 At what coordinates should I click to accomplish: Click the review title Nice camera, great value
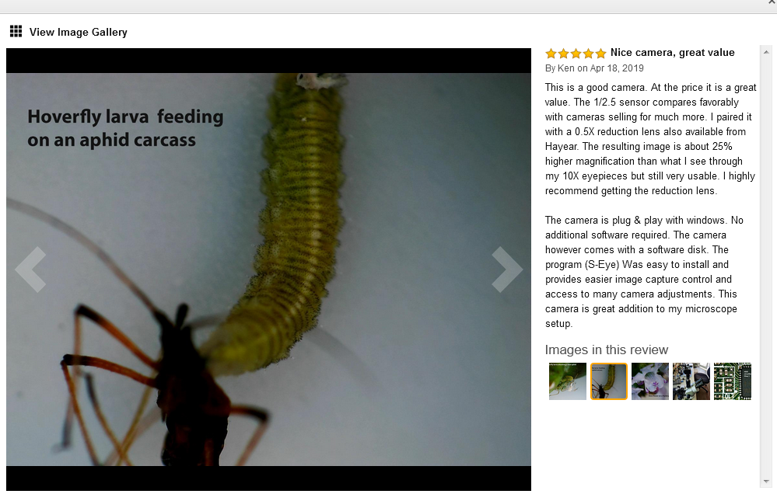(x=673, y=53)
